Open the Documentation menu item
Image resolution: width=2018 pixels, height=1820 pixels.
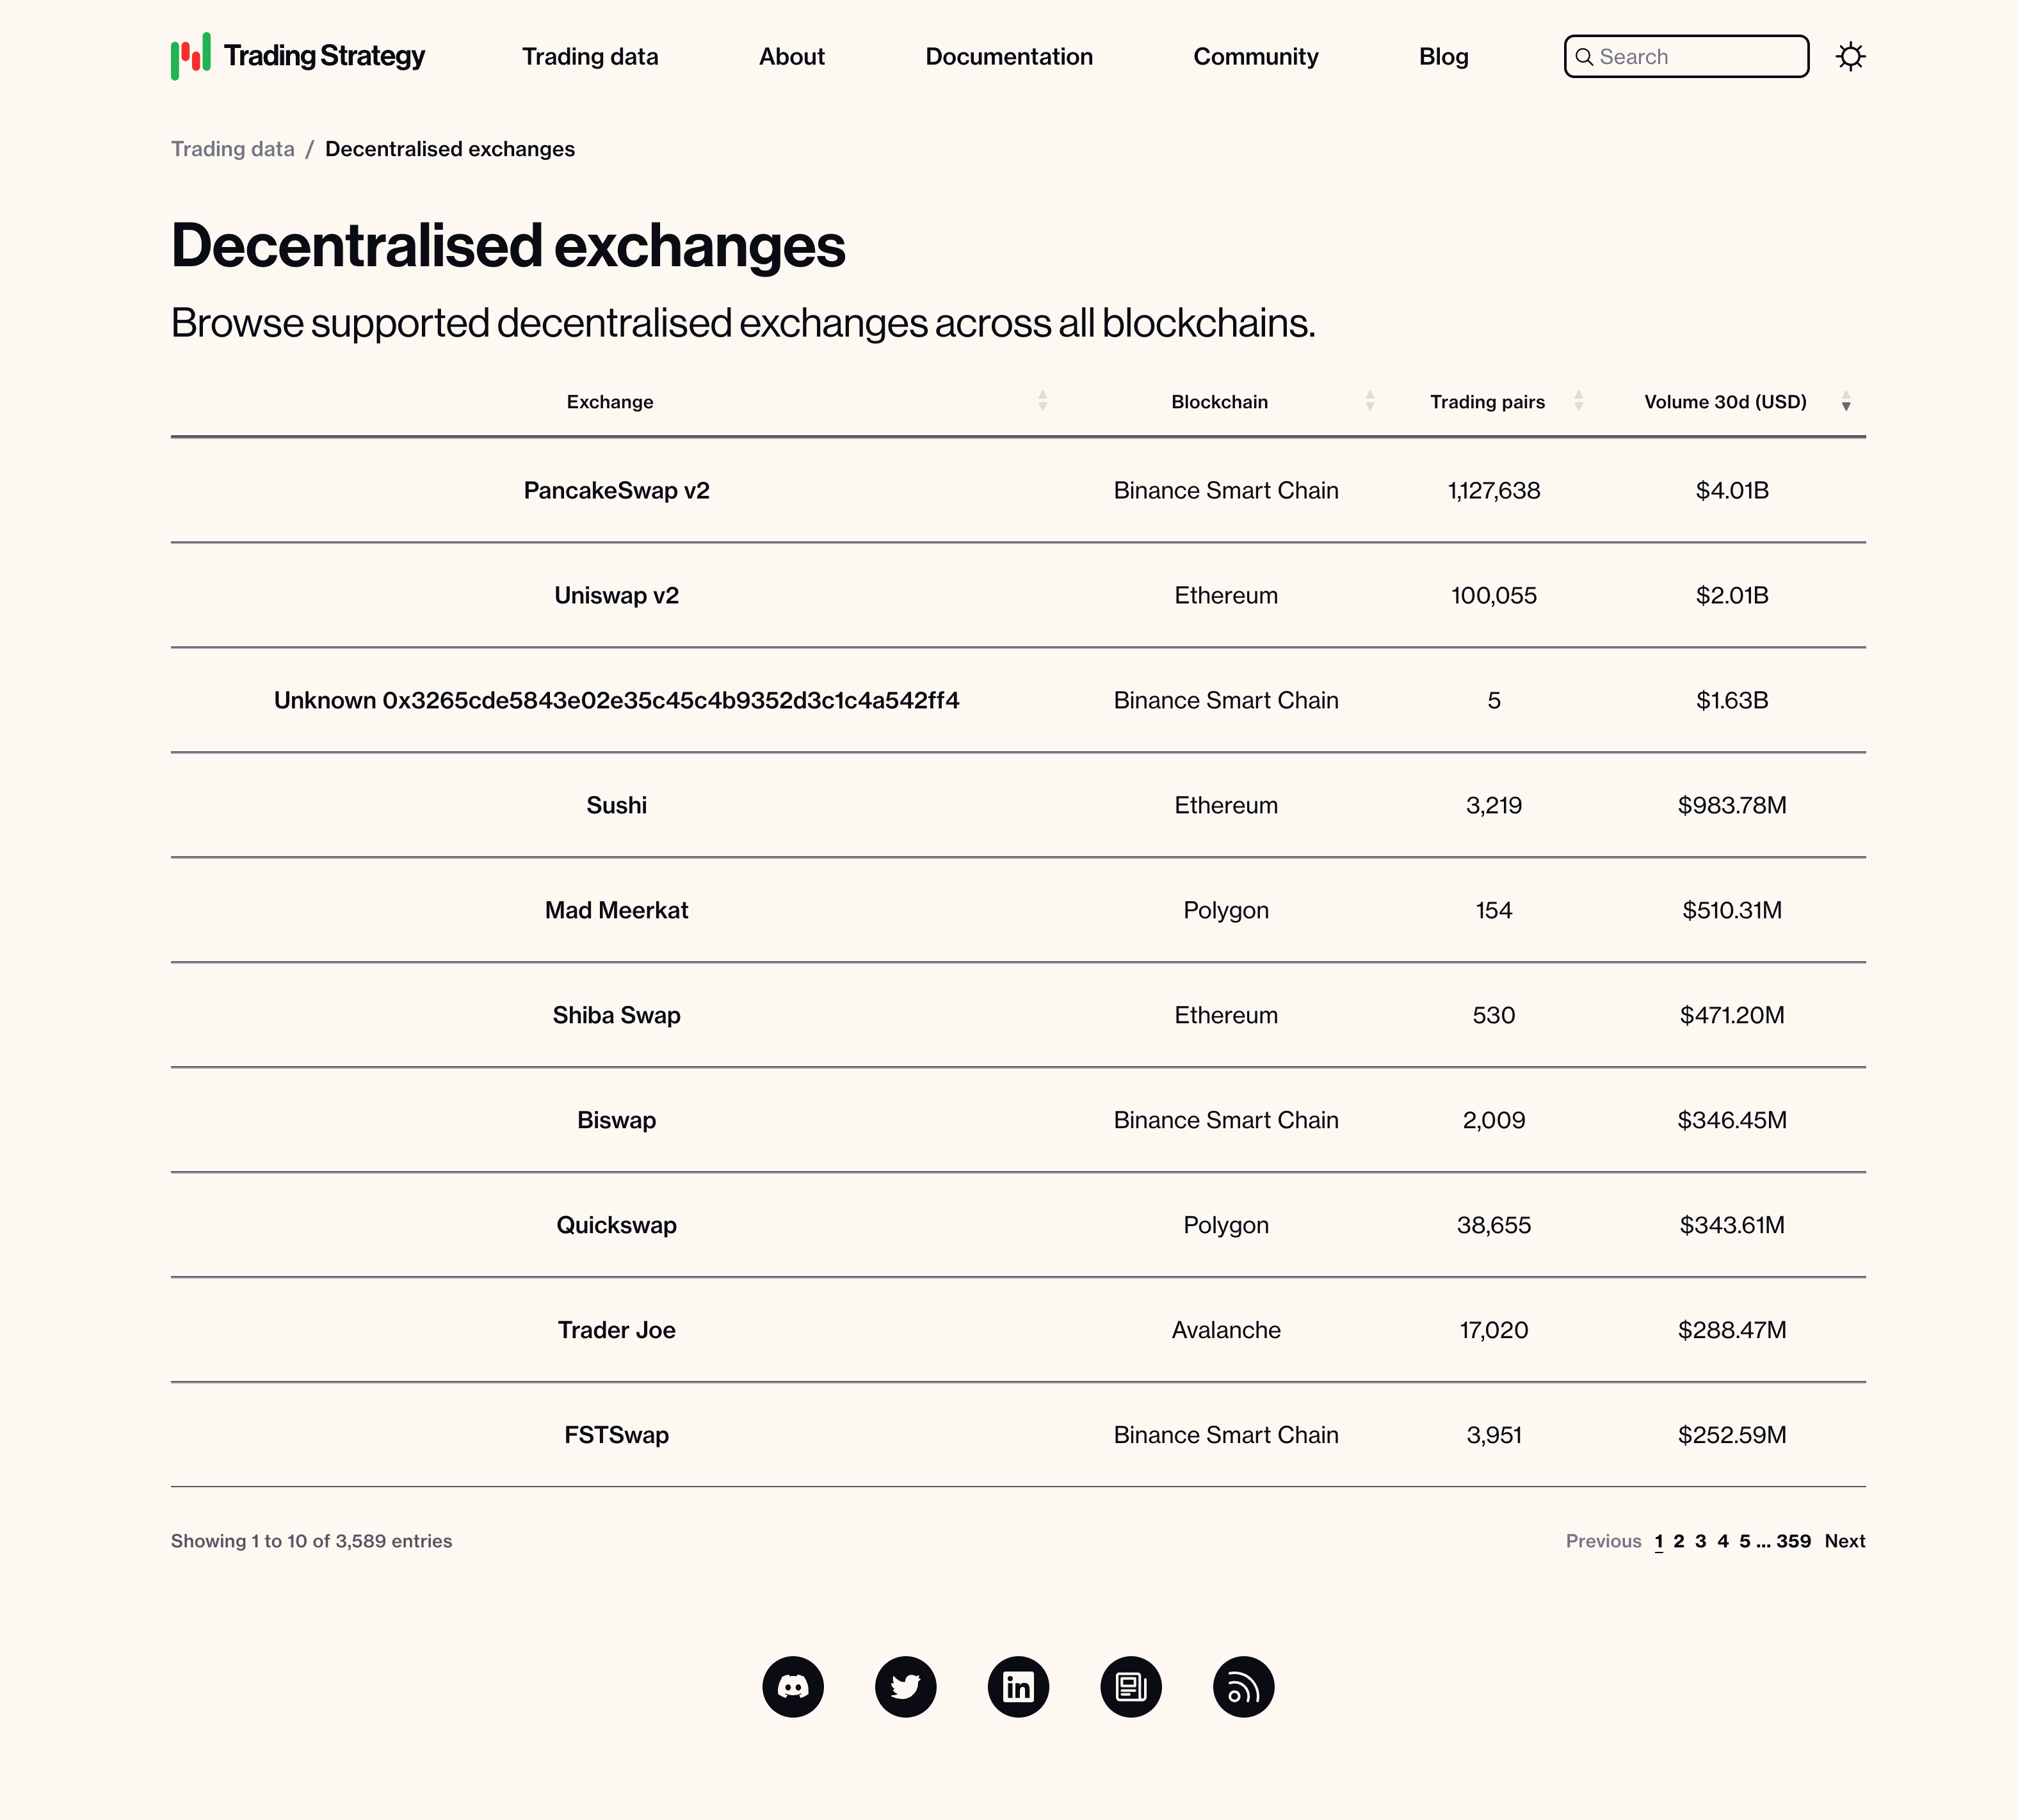click(1008, 57)
